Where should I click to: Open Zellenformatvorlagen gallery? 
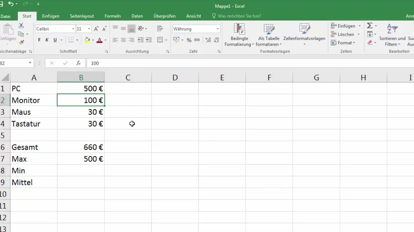pos(304,35)
